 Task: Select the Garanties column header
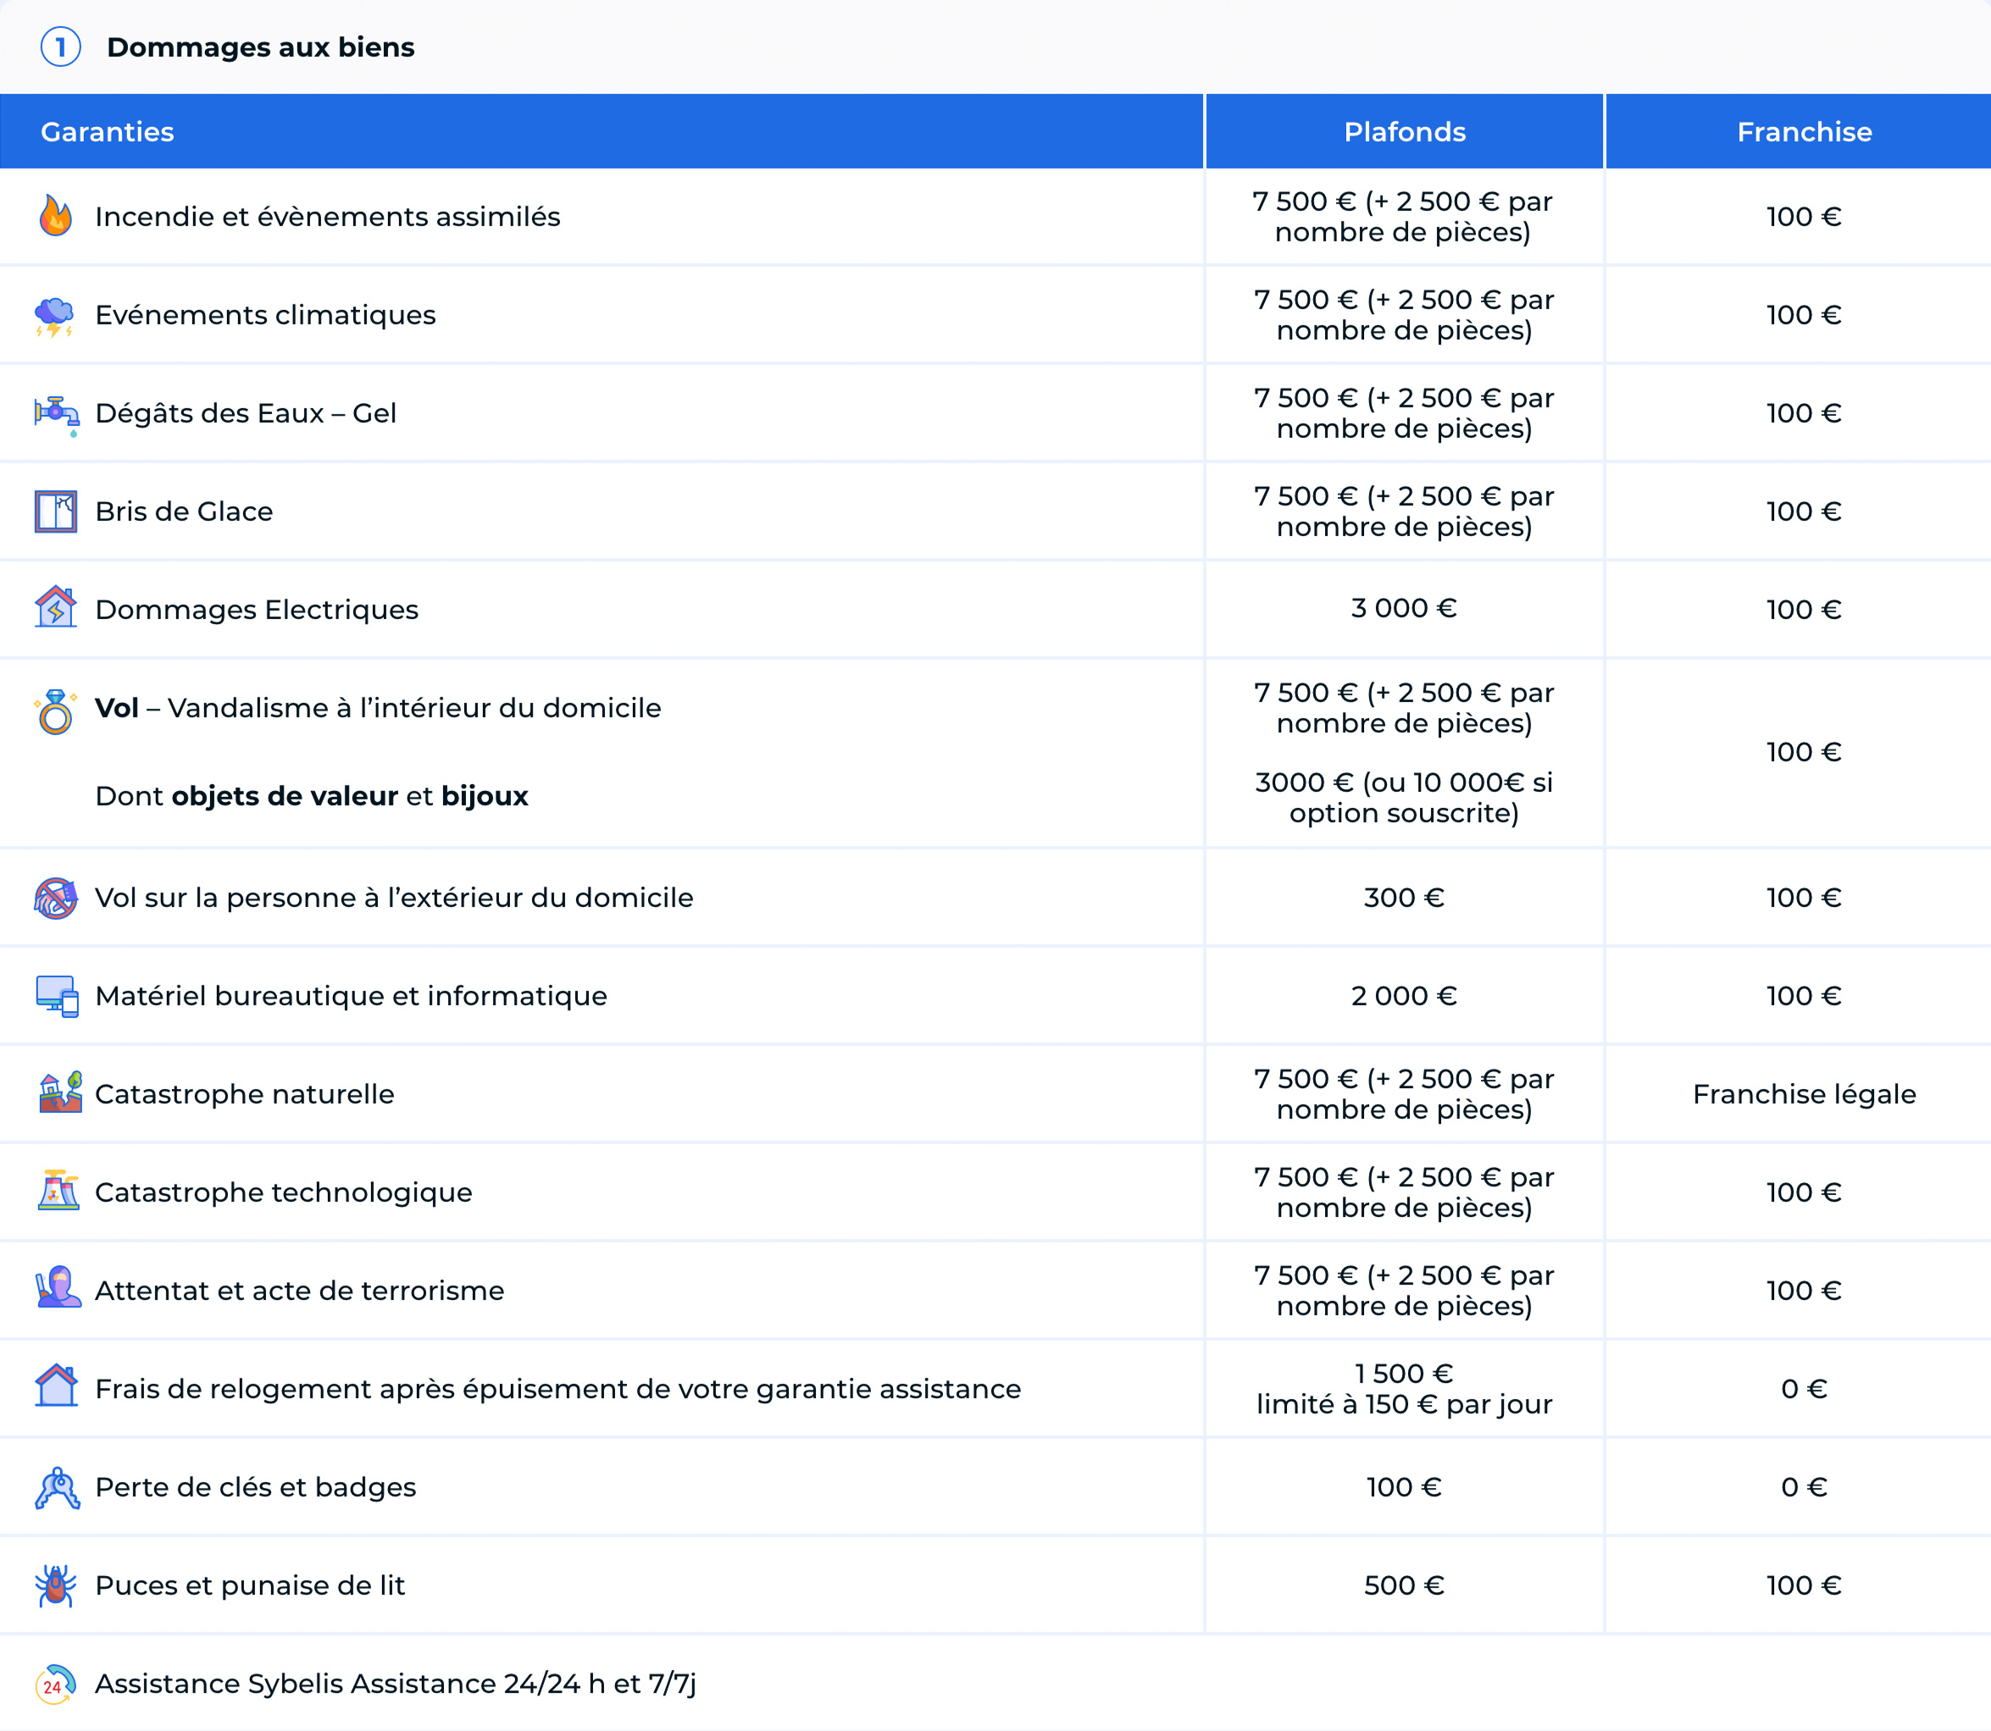click(108, 131)
